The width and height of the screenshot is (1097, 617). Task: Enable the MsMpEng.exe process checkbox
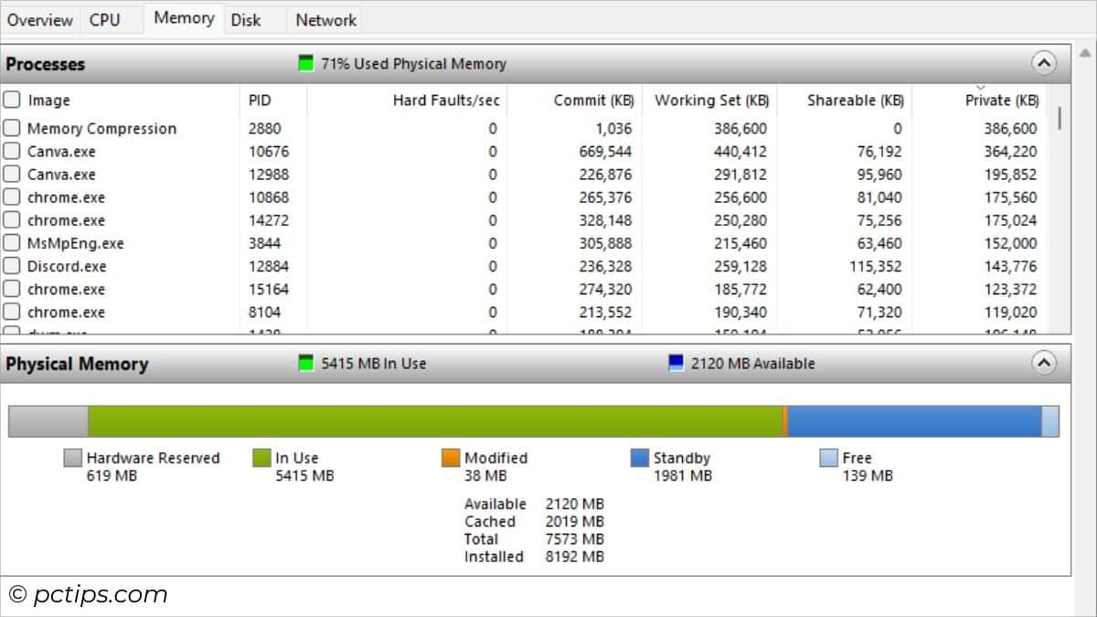[x=12, y=243]
